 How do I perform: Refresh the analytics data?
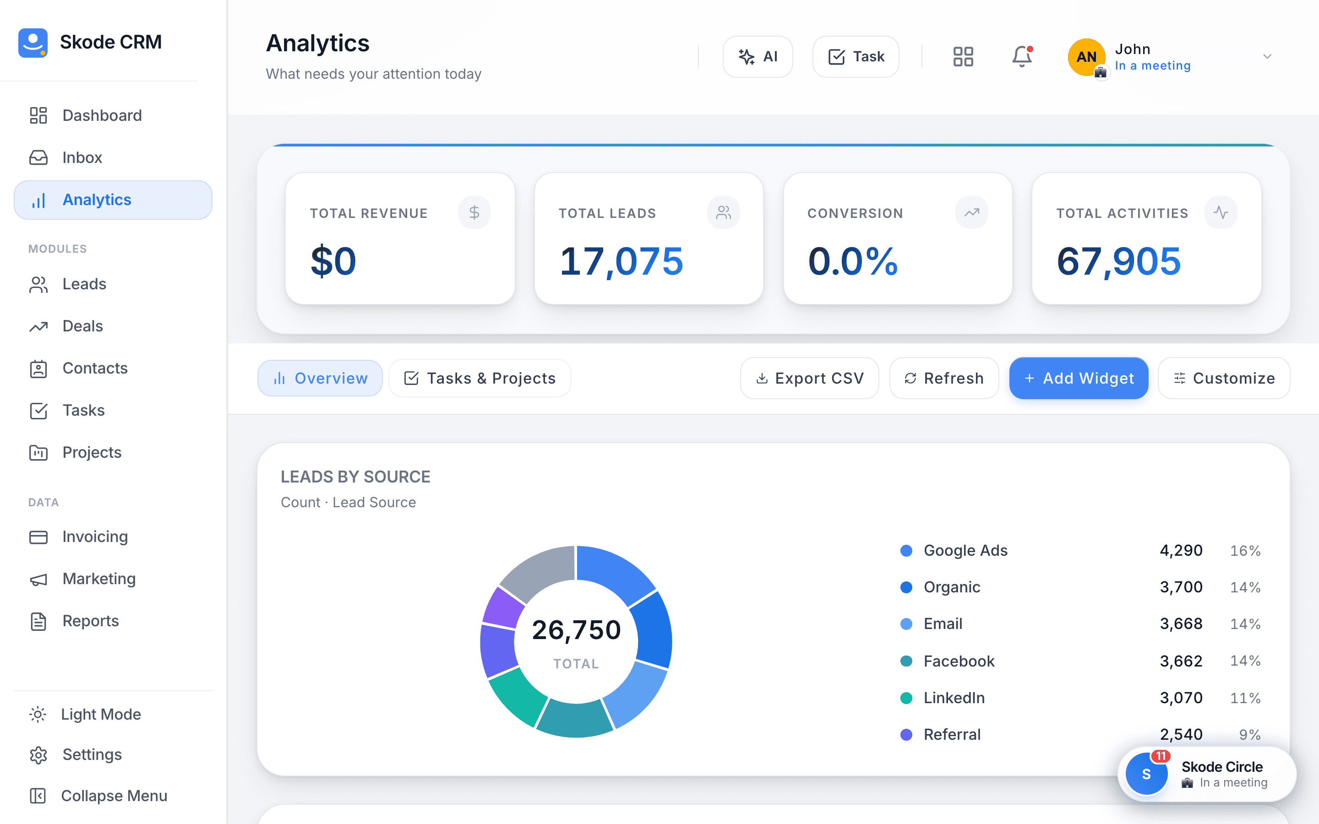[944, 378]
